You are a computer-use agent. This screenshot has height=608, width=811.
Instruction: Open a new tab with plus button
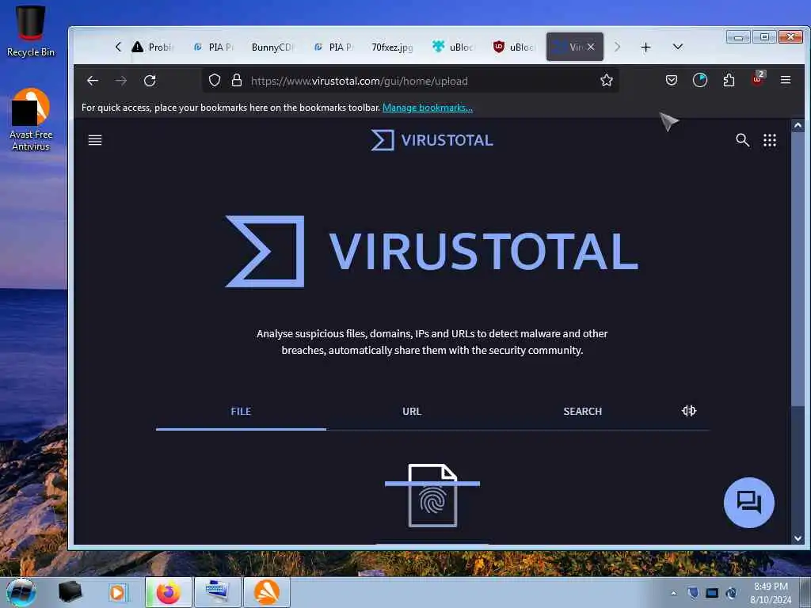646,47
